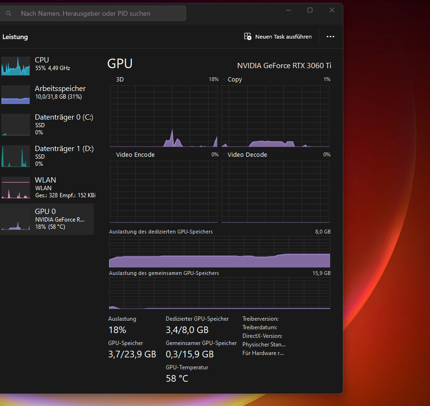This screenshot has width=430, height=406.
Task: Click the Video Encode graph area
Action: pos(164,192)
